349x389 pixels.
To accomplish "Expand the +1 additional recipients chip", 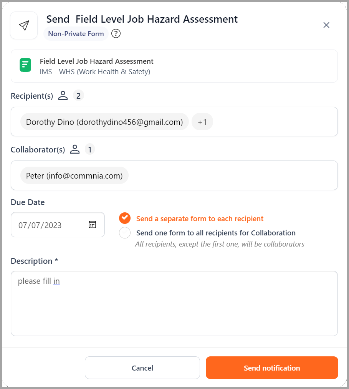I will (202, 122).
